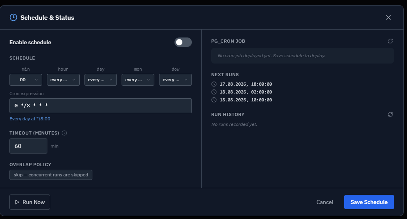
Task: Open the min dropdown showing 00
Action: (x=26, y=80)
